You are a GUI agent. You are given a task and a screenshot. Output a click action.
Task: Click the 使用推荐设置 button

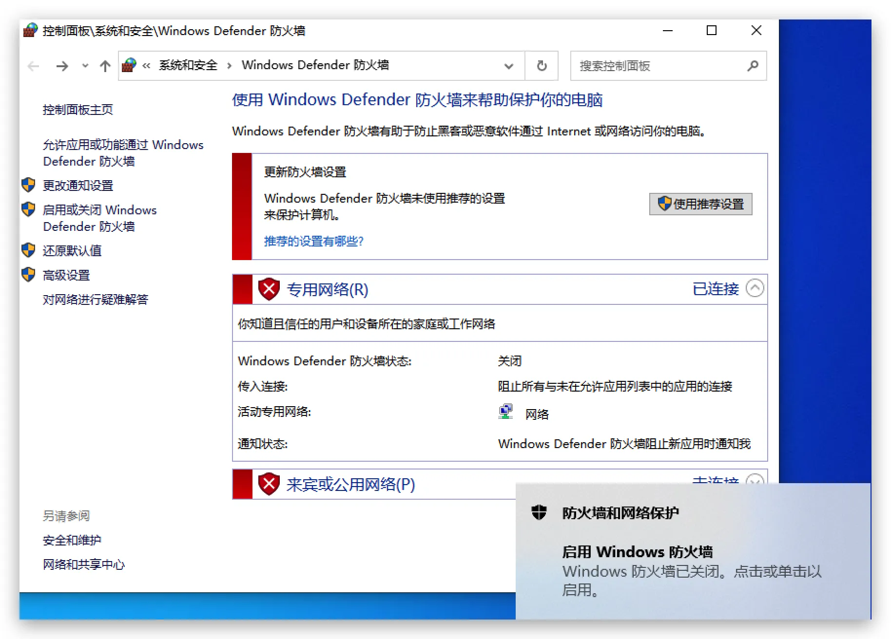click(700, 204)
